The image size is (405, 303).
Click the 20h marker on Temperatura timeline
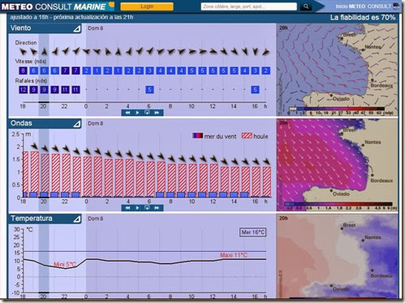coord(44,297)
